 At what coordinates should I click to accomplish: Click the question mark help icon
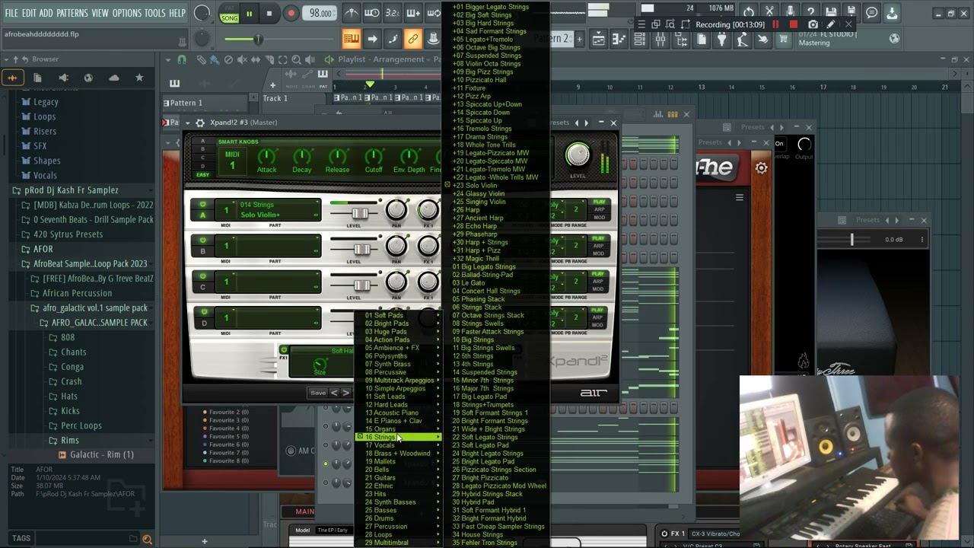810,12
